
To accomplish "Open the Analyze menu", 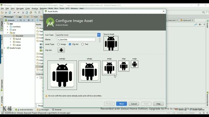I will (x=35, y=8).
